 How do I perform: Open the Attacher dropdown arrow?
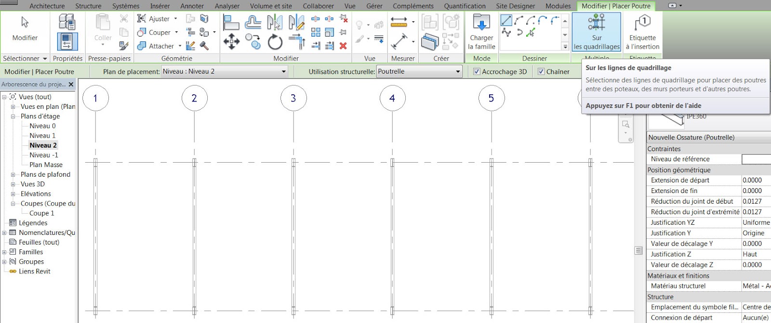point(180,46)
